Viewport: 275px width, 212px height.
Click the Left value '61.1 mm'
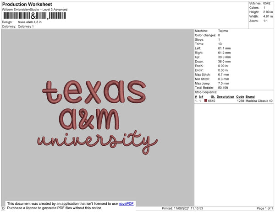pos(224,48)
